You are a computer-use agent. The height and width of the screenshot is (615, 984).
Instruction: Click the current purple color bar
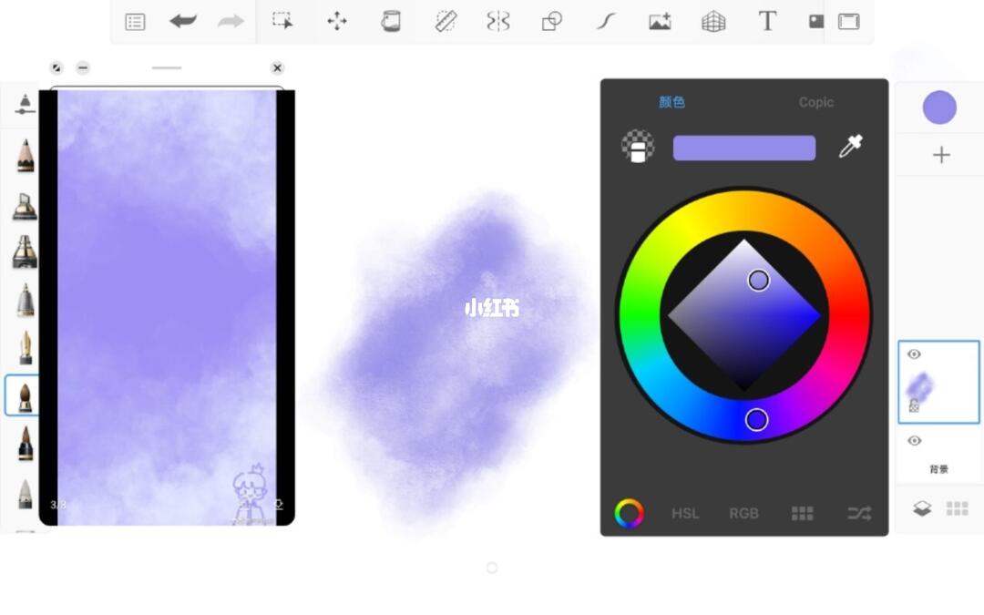743,148
